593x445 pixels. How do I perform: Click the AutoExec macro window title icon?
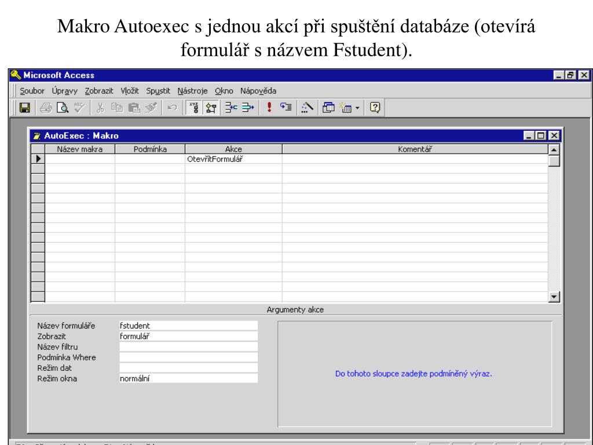pos(36,136)
